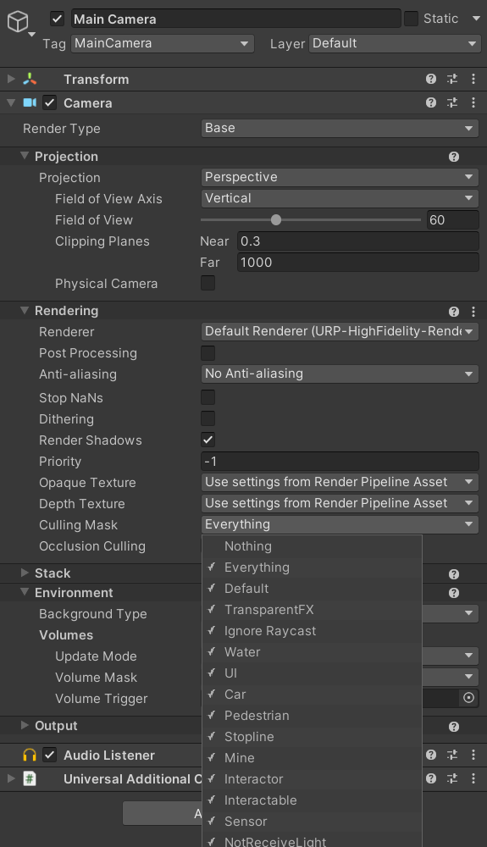Open the Projection mode dropdown showing Perspective

click(340, 177)
